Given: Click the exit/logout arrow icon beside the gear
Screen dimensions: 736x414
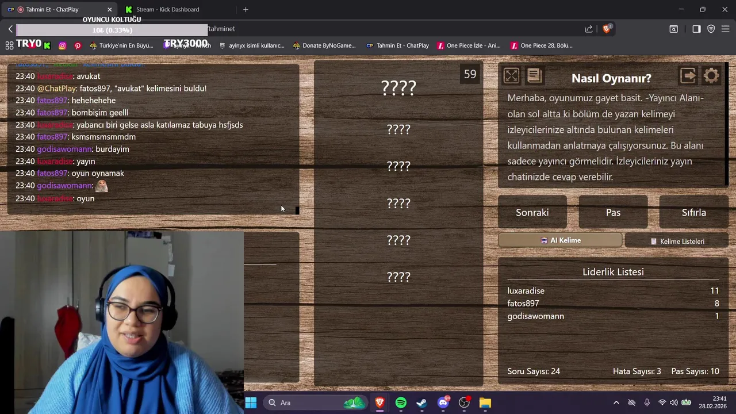Looking at the screenshot, I should point(688,76).
